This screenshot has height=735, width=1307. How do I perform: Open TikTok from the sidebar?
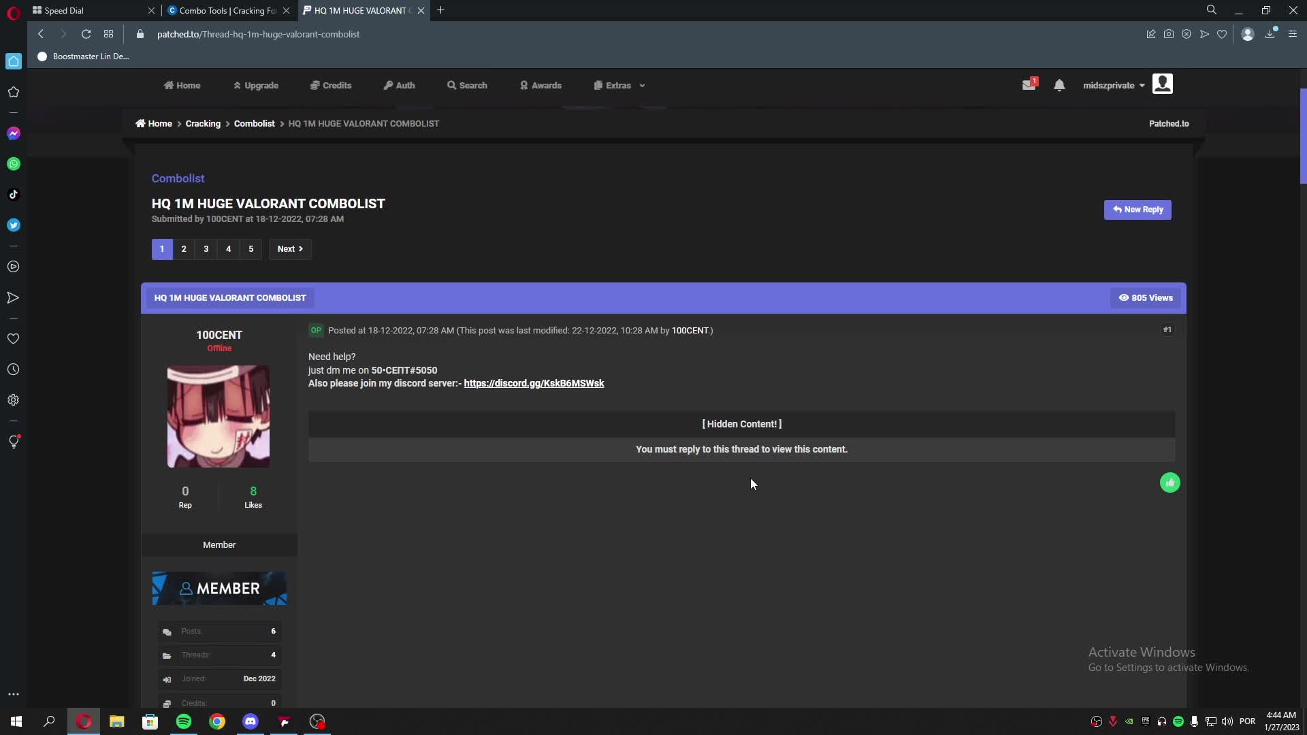(x=14, y=194)
